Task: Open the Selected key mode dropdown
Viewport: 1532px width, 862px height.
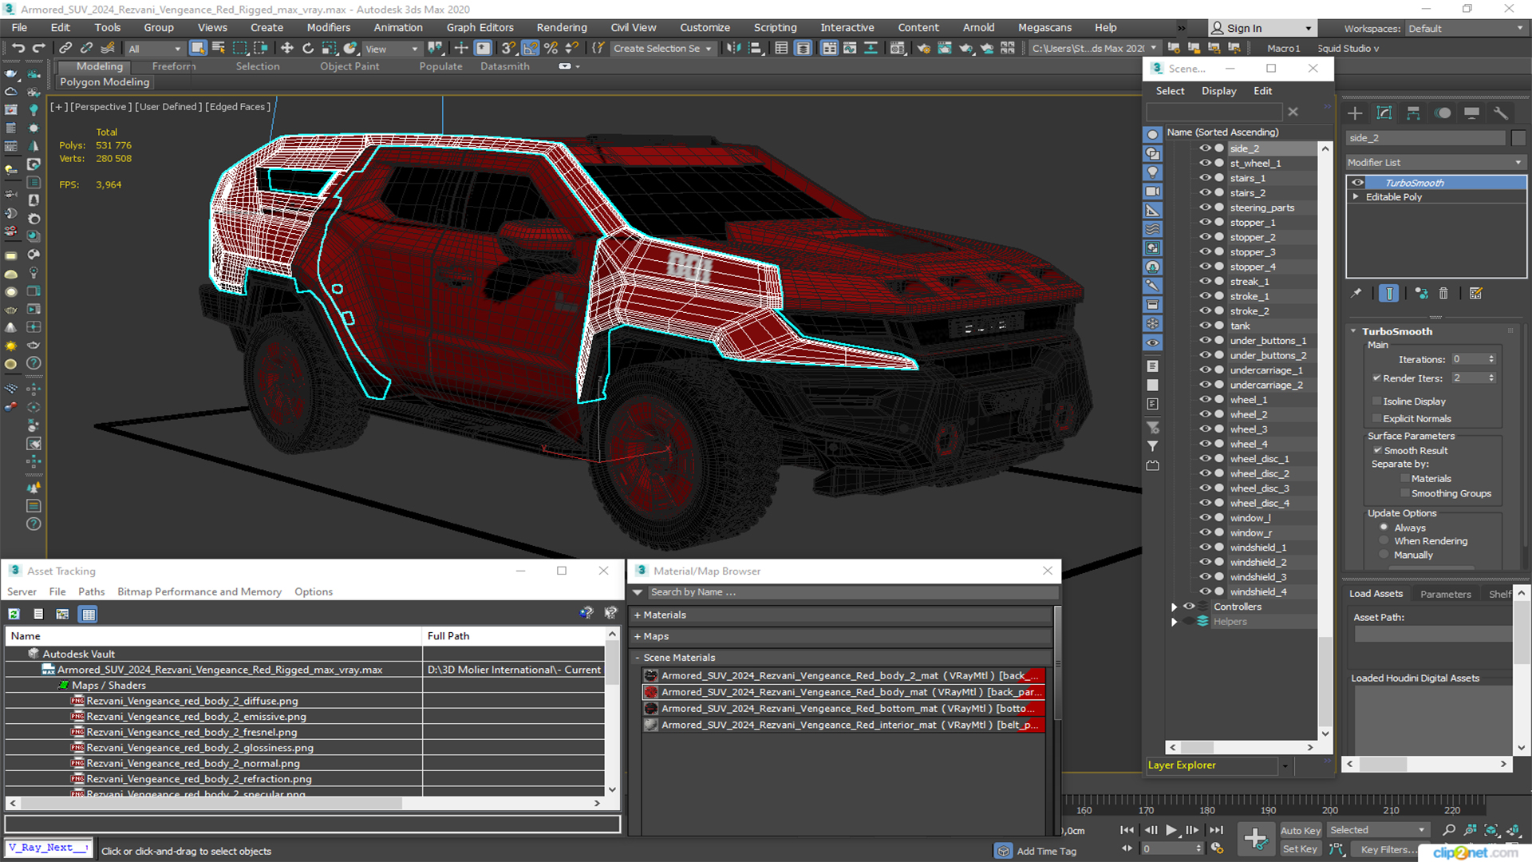Action: click(x=1377, y=830)
